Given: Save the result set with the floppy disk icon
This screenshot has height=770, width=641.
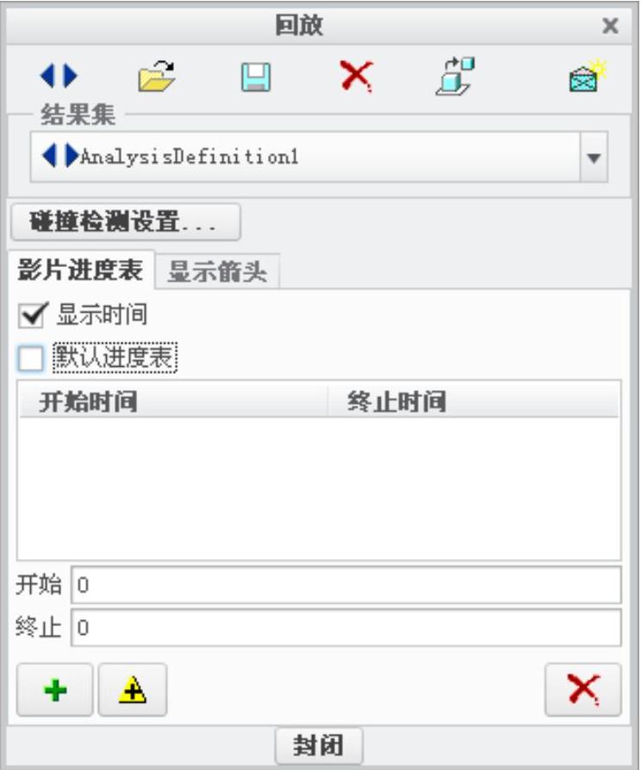Looking at the screenshot, I should click(256, 78).
